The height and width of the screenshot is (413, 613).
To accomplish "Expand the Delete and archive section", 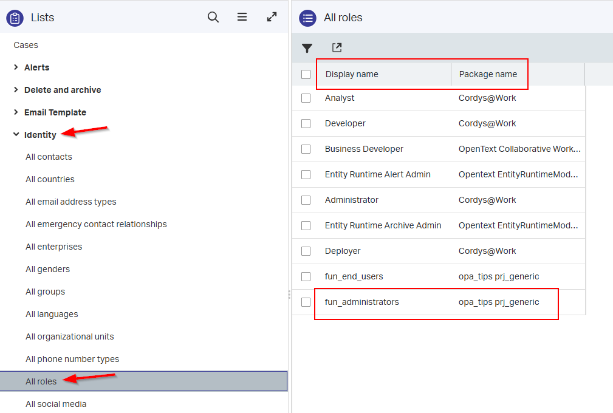I will coord(16,90).
